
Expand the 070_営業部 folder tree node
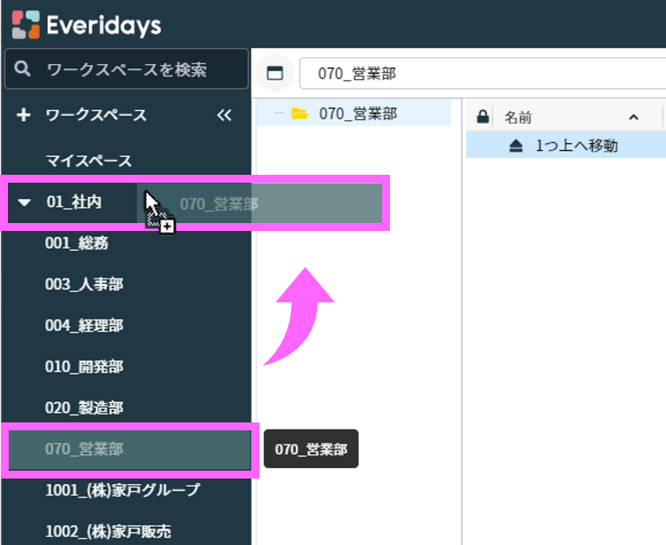tap(278, 114)
